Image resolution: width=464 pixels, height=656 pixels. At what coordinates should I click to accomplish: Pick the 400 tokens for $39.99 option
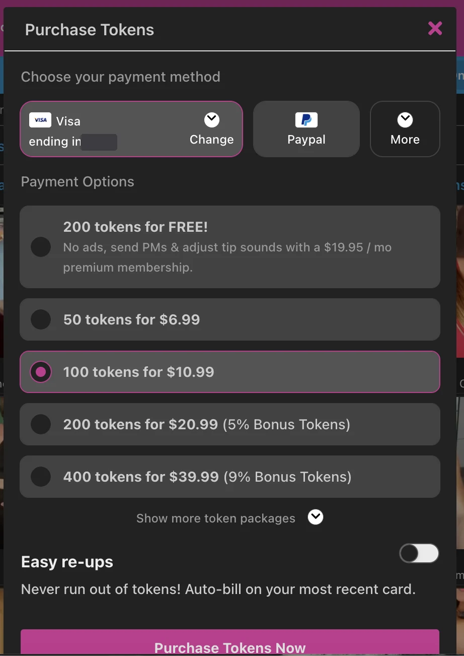(x=230, y=477)
